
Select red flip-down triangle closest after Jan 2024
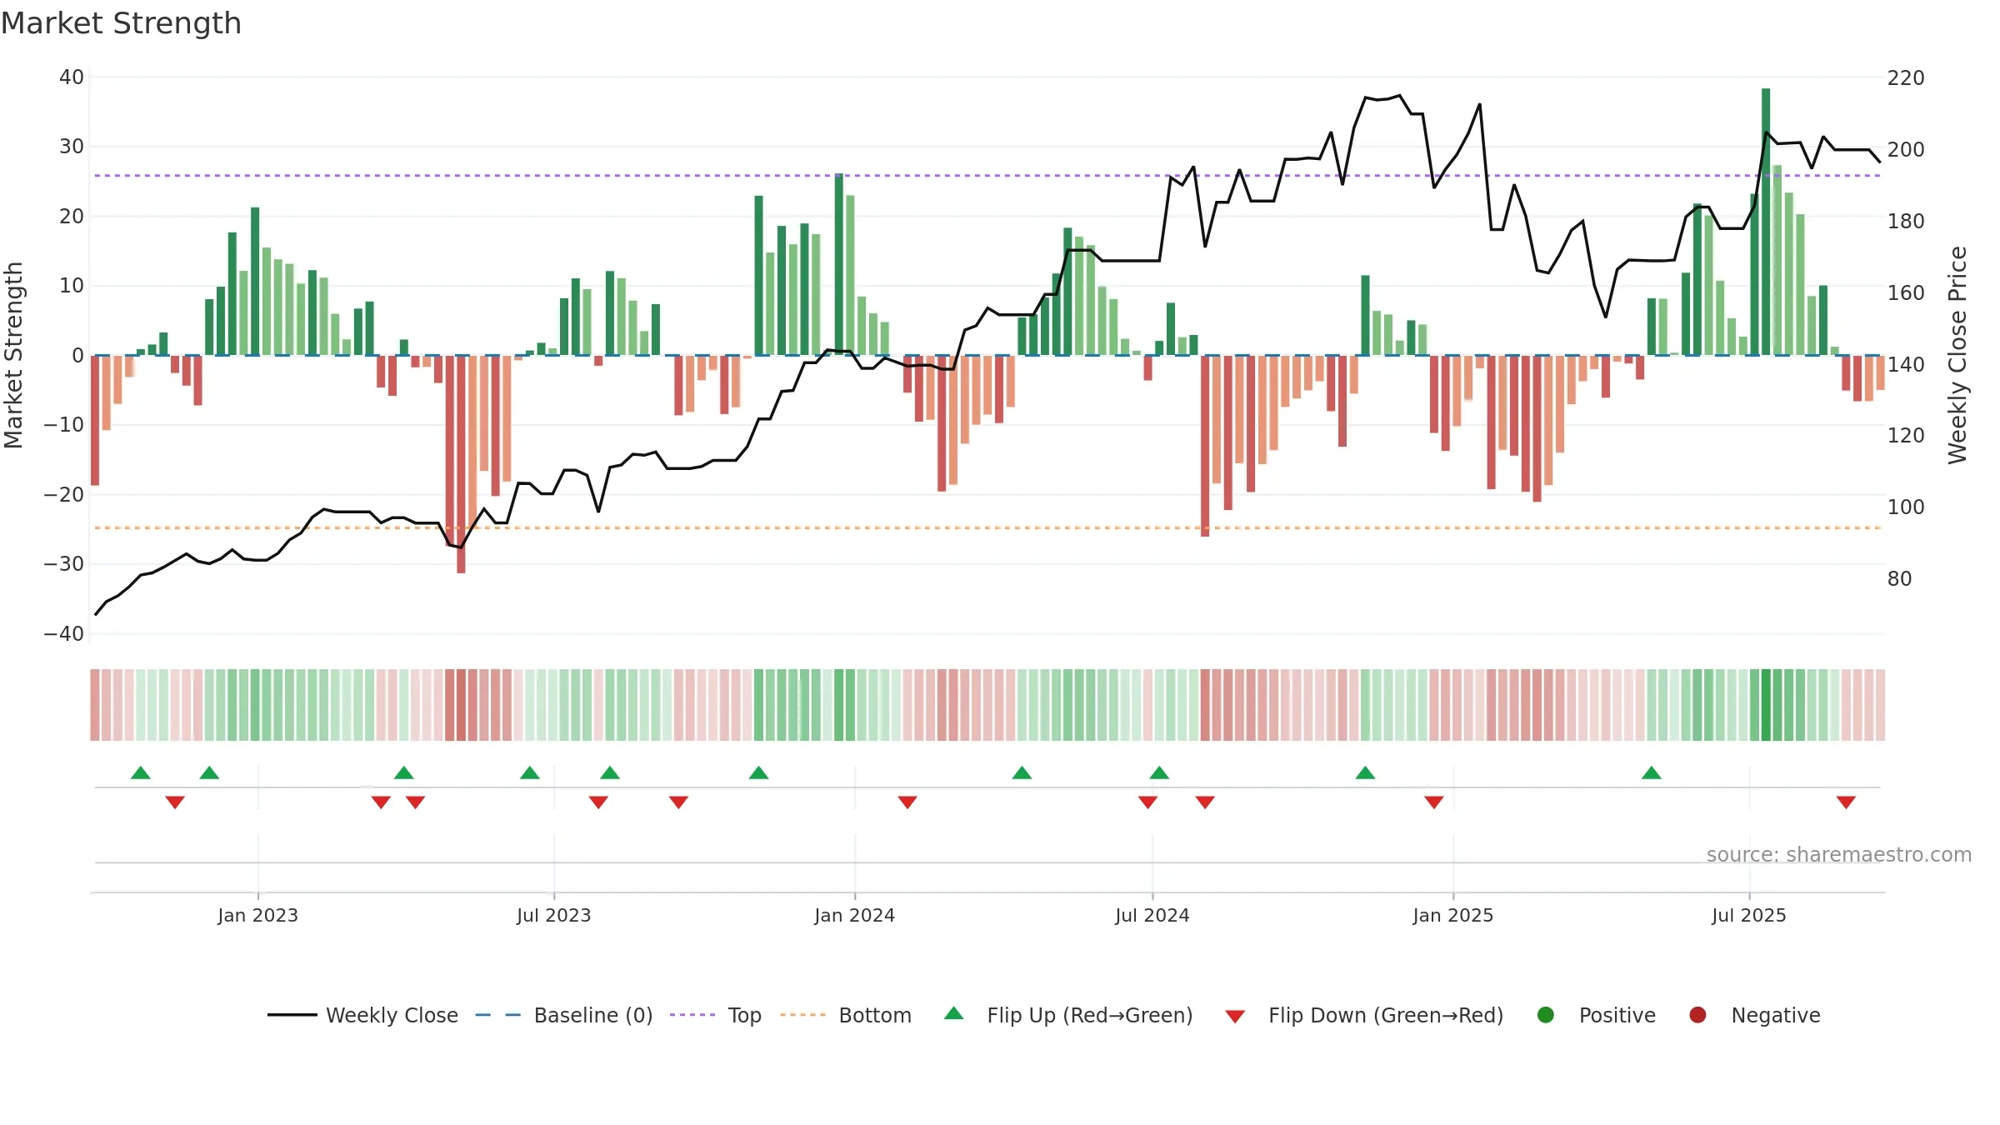[x=907, y=802]
